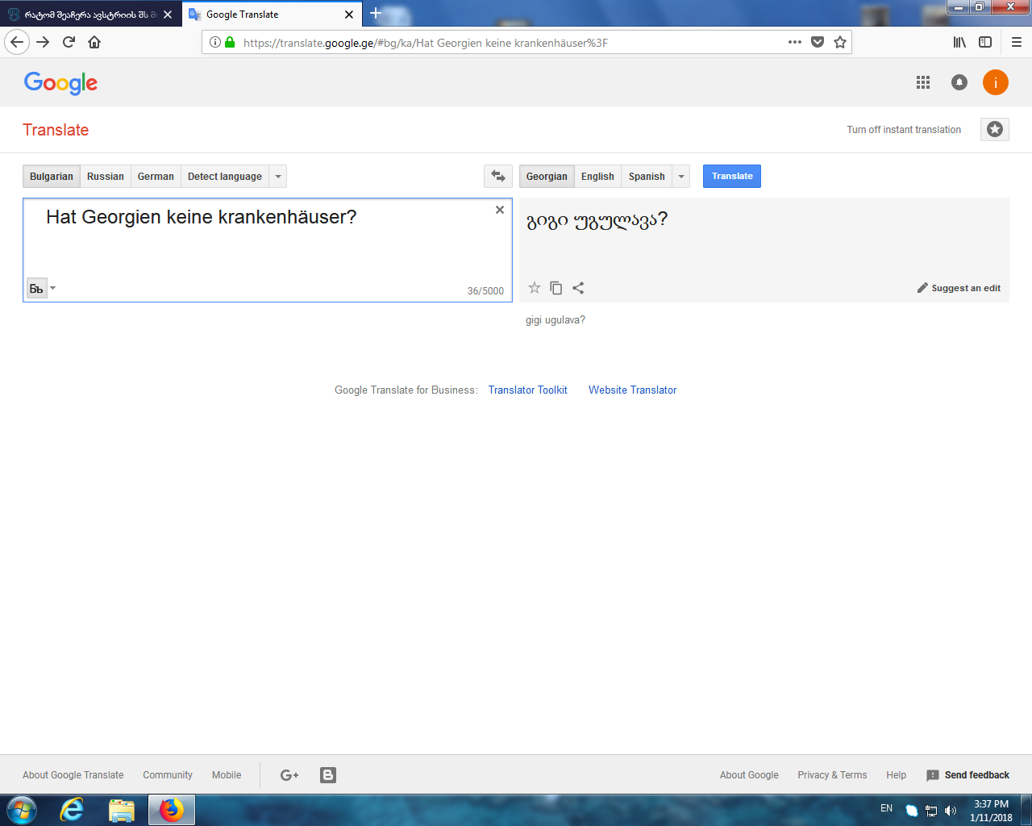Visit the Google+ page in footer
Image resolution: width=1032 pixels, height=826 pixels.
pos(289,775)
